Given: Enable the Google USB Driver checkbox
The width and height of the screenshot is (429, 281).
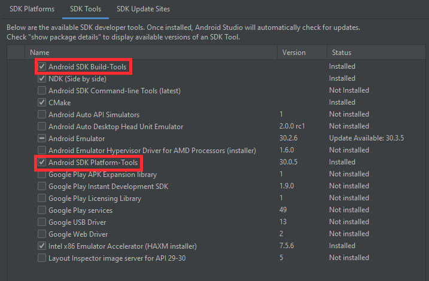Looking at the screenshot, I should coord(42,222).
